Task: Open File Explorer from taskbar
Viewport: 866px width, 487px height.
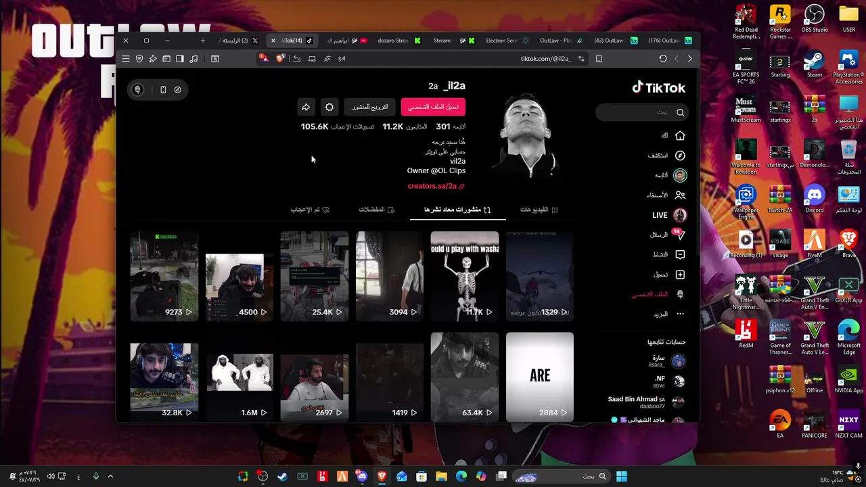Action: (x=441, y=477)
